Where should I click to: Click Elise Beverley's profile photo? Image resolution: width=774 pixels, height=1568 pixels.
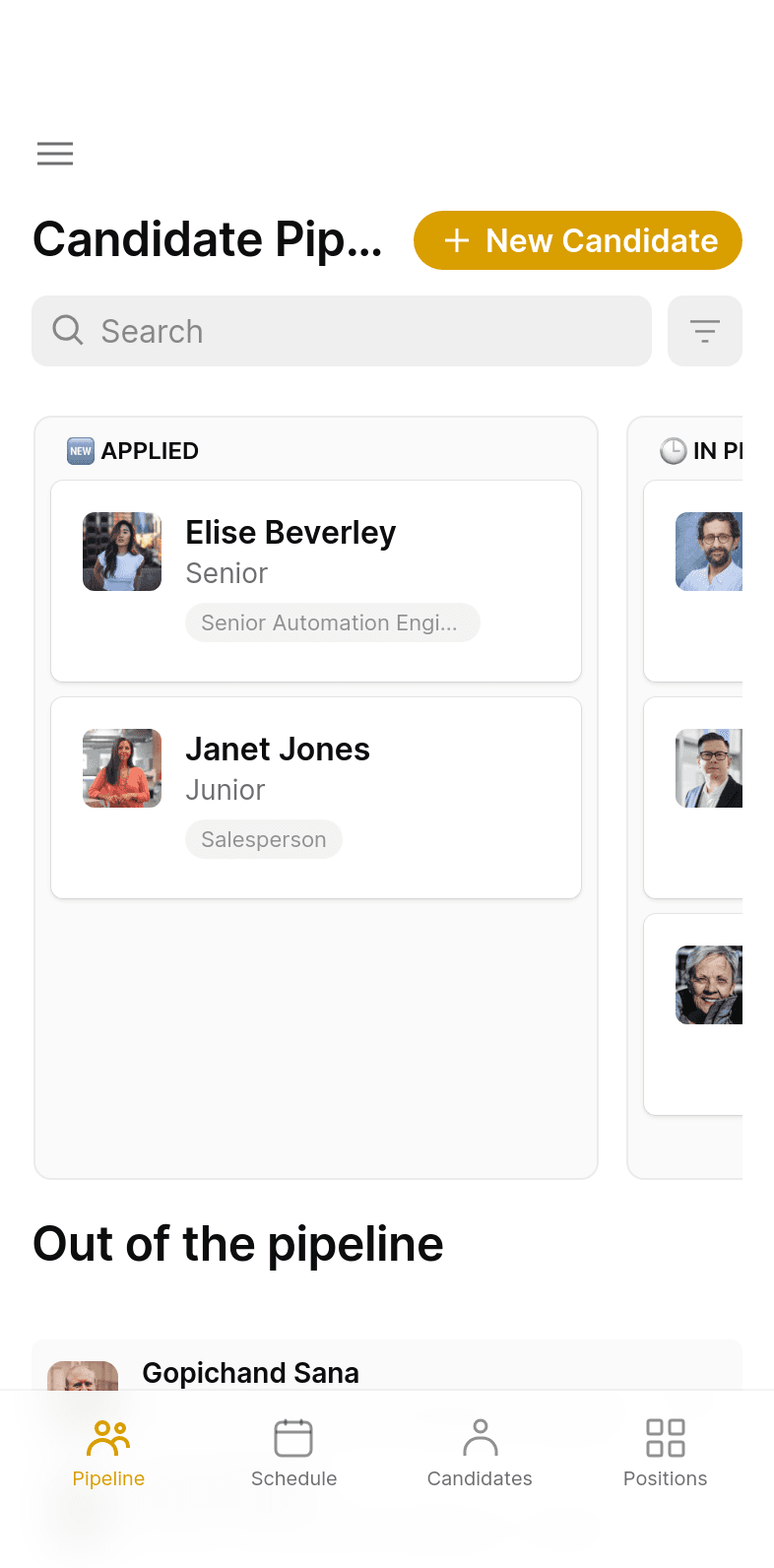pos(122,552)
